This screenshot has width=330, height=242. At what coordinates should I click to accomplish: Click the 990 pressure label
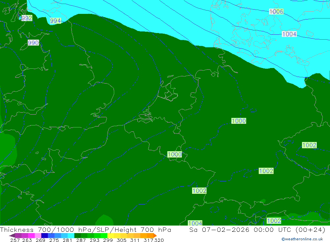pos(33,43)
